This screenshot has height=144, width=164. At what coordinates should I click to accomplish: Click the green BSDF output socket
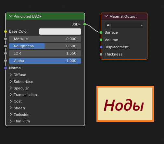point(85,24)
